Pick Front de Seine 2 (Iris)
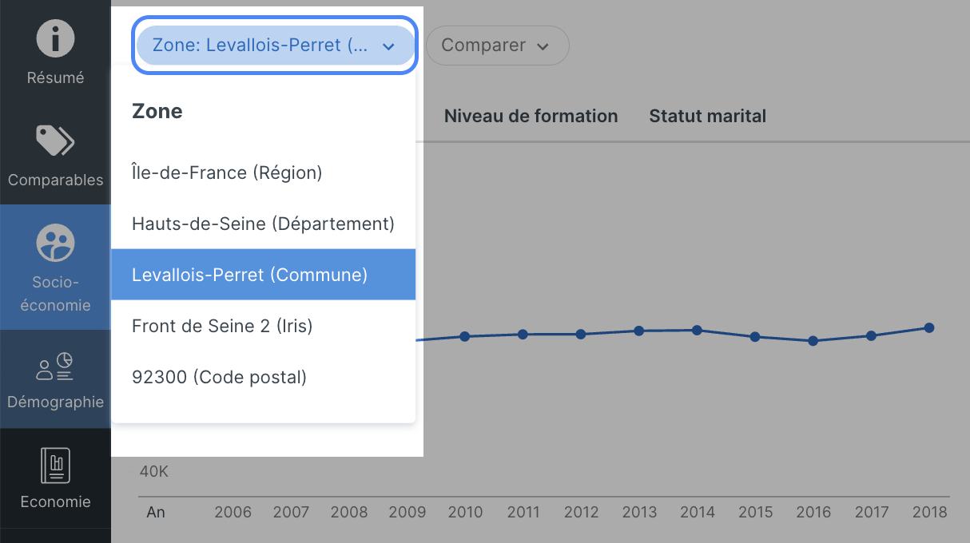This screenshot has height=543, width=970. pos(222,326)
